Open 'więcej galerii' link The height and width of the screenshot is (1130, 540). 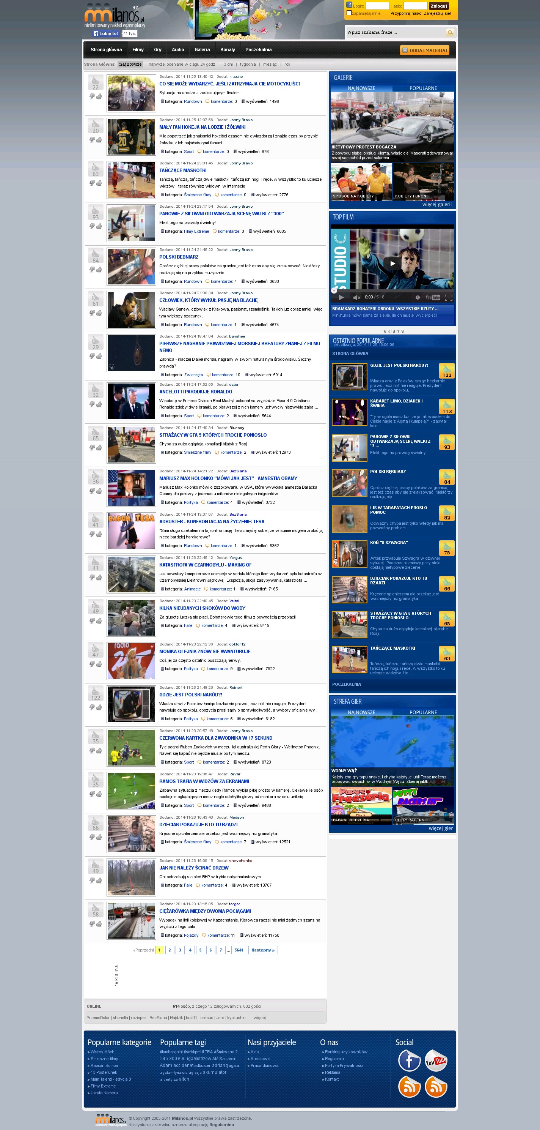point(436,204)
